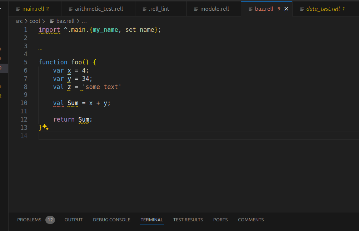Open the arithmetic_test.rell tab

point(98,9)
